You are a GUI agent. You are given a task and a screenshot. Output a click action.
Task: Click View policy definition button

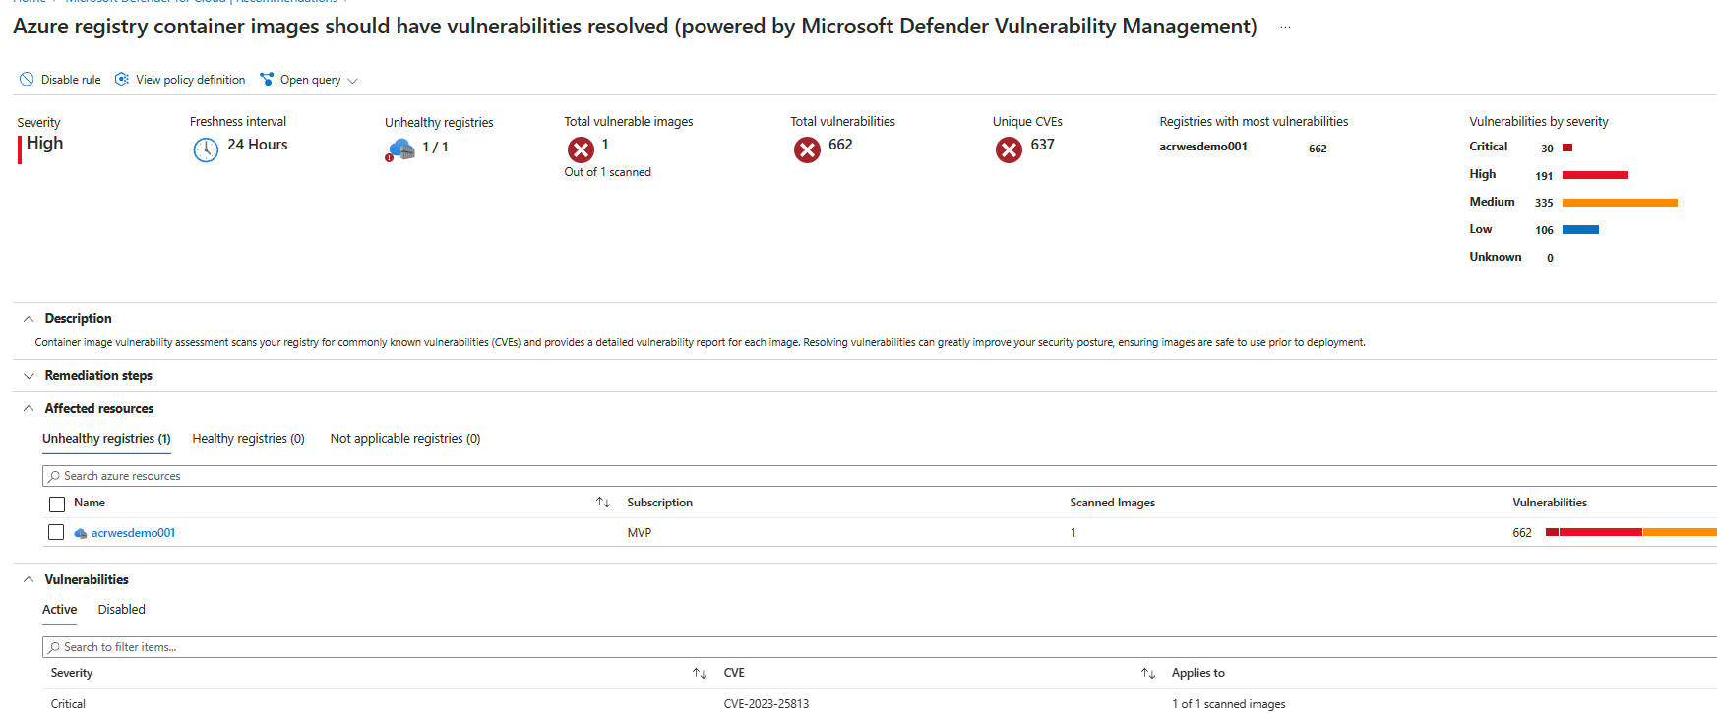point(180,80)
